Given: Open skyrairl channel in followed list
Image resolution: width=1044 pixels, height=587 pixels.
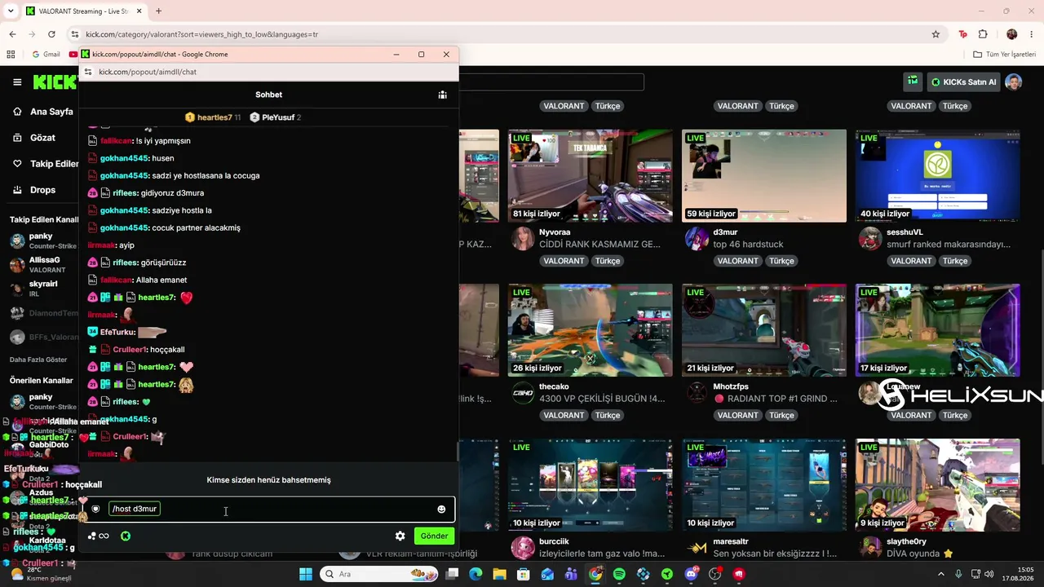Looking at the screenshot, I should click(x=43, y=289).
